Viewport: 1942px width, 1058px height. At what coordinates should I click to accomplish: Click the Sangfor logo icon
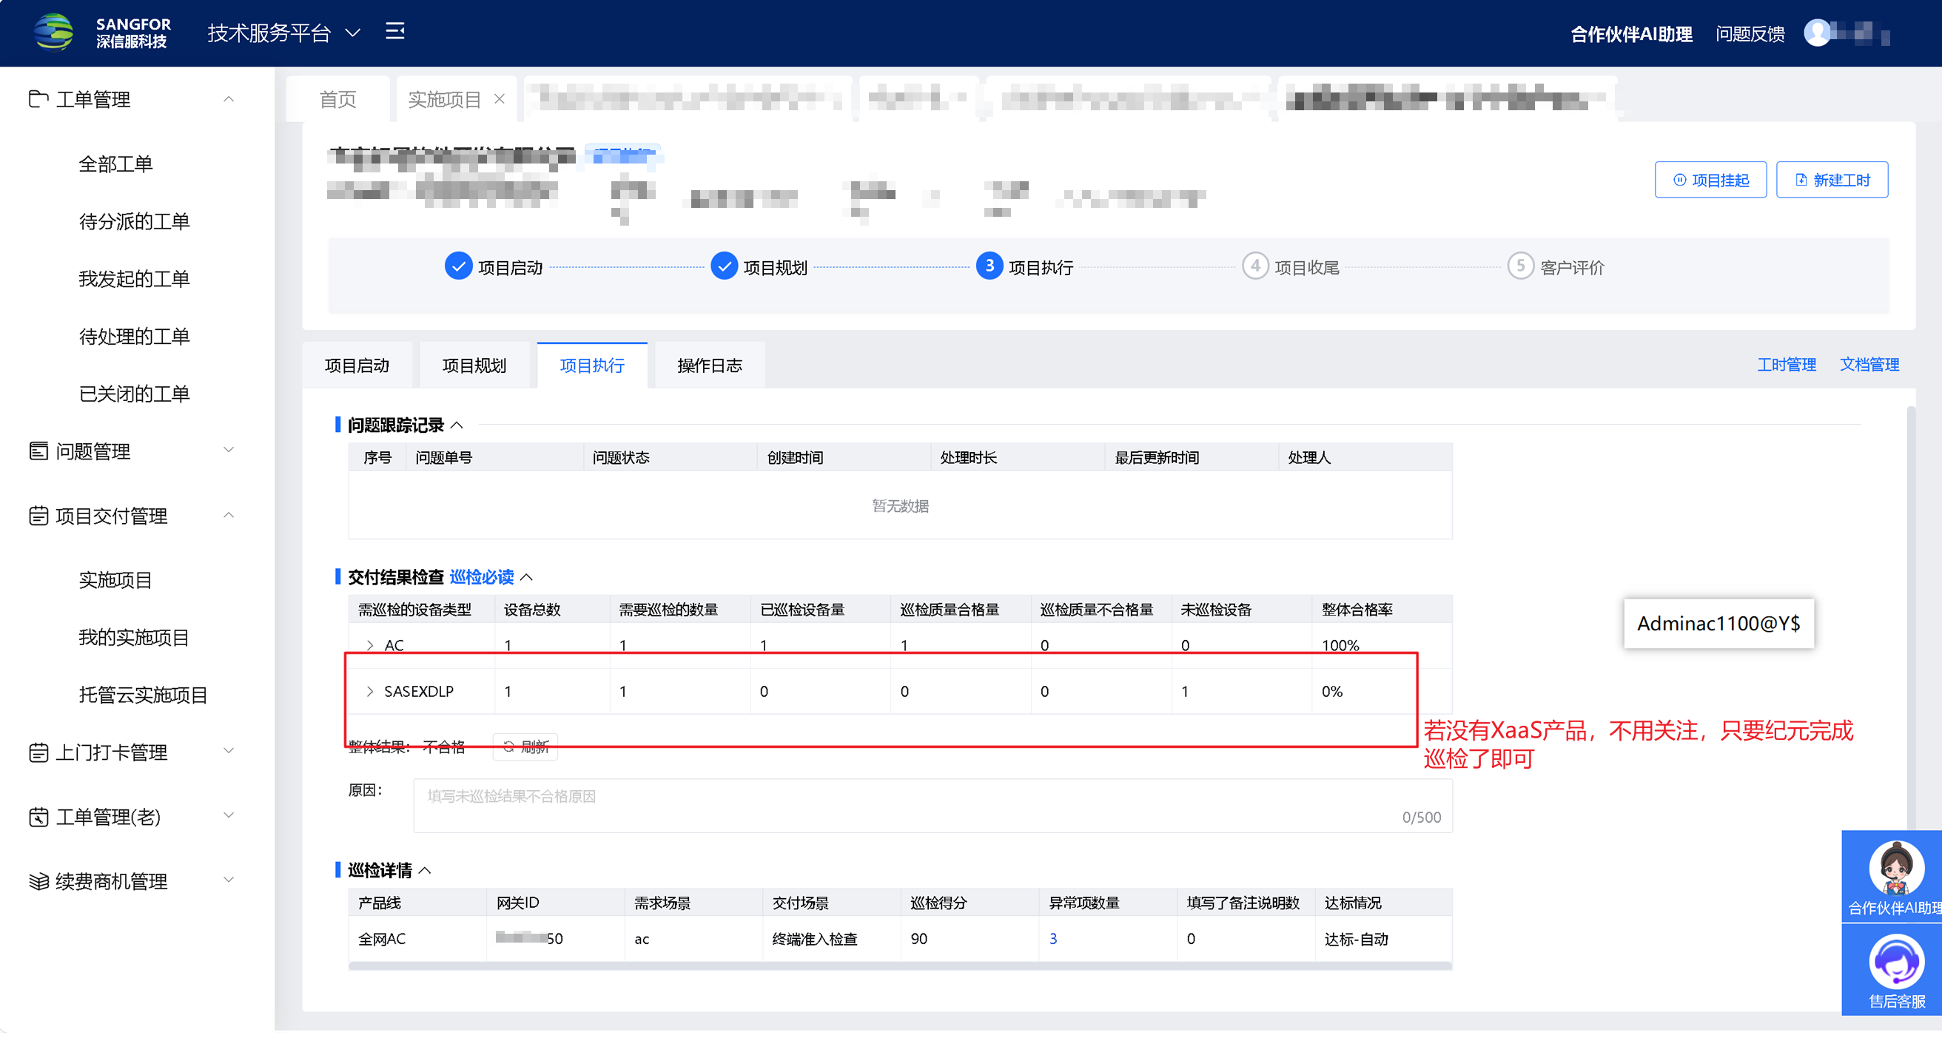pos(54,33)
